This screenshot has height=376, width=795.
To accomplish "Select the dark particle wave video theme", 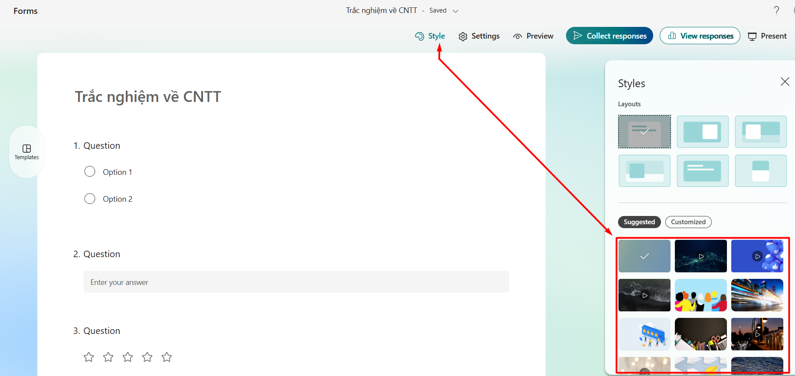I will tap(700, 256).
